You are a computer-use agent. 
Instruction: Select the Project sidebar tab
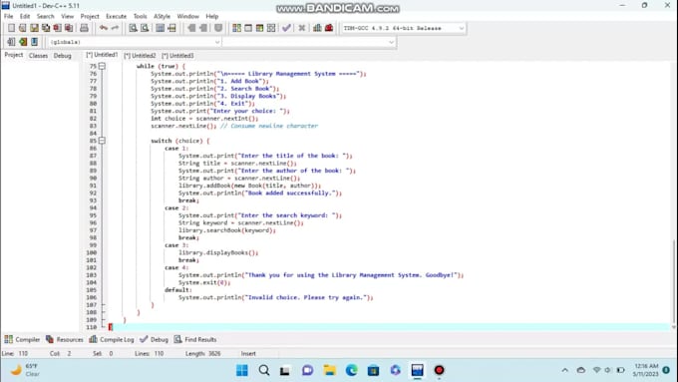coord(13,55)
